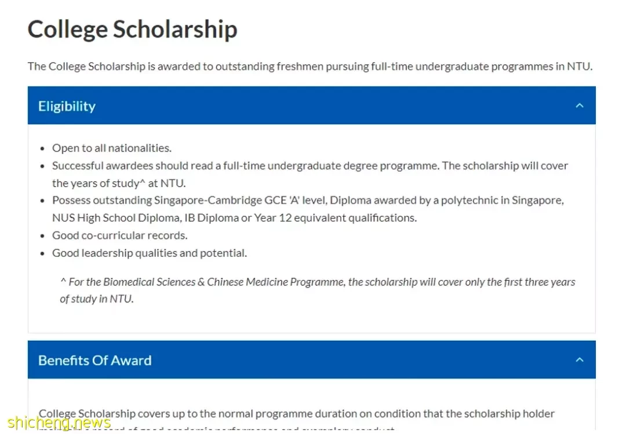The height and width of the screenshot is (434, 626).
Task: Click the intro sentence about outstanding freshmen
Action: (x=310, y=66)
